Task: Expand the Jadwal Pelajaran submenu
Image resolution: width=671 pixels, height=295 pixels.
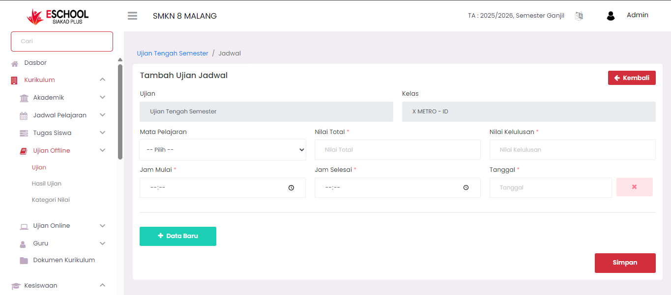Action: (x=102, y=115)
